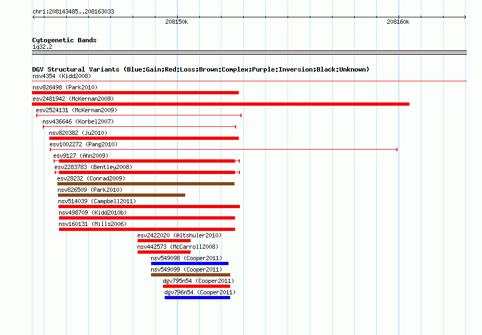
Task: Click the nsv160131 (Mills2006) label
Action: pos(93,224)
